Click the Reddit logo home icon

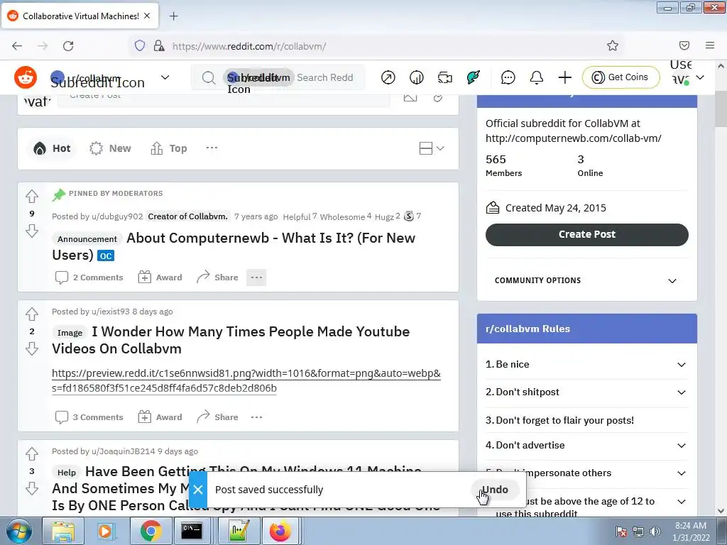(x=26, y=77)
